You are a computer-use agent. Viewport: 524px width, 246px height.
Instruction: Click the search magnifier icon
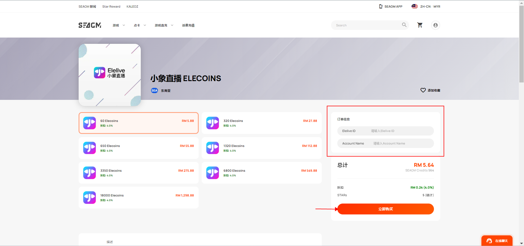pyautogui.click(x=404, y=25)
